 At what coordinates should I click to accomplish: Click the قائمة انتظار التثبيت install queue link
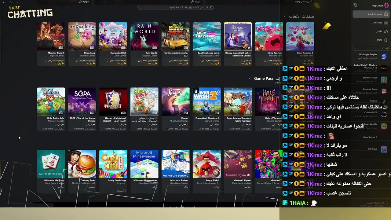(x=375, y=203)
